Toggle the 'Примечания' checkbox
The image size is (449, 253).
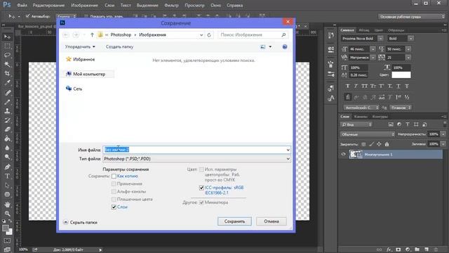(x=114, y=183)
